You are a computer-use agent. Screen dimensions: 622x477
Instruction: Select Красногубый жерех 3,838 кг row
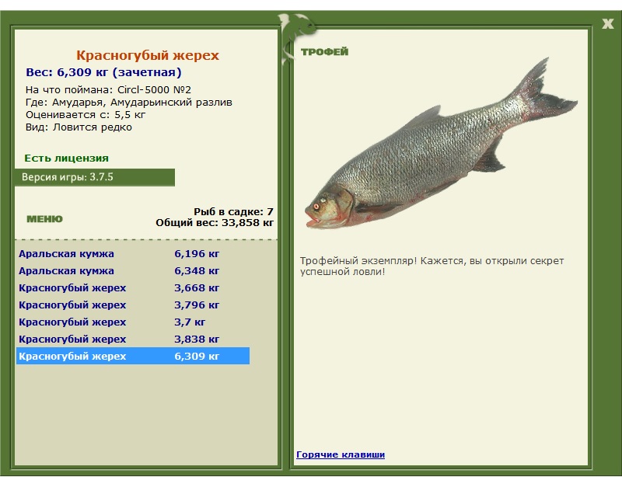(x=133, y=339)
